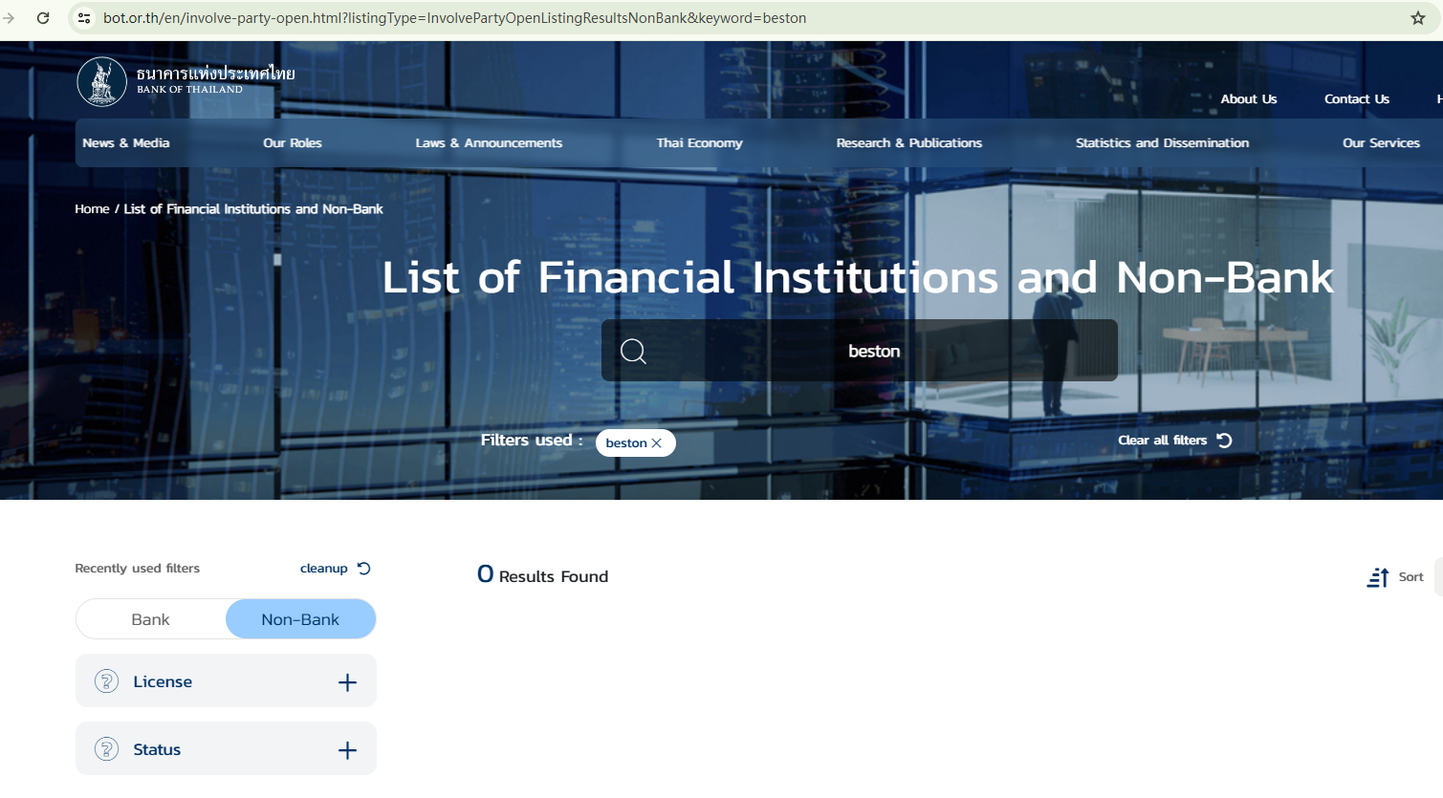Open the Research & Publications menu
This screenshot has height=798, width=1443.
click(x=909, y=143)
